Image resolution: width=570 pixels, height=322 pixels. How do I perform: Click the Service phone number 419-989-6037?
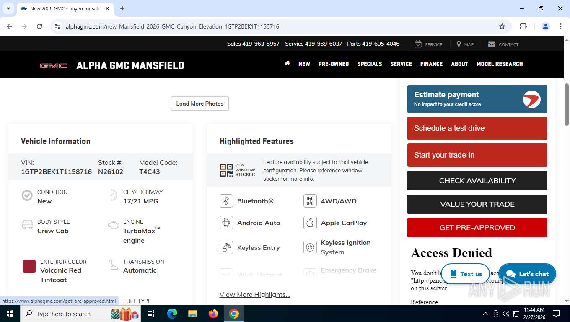click(324, 44)
